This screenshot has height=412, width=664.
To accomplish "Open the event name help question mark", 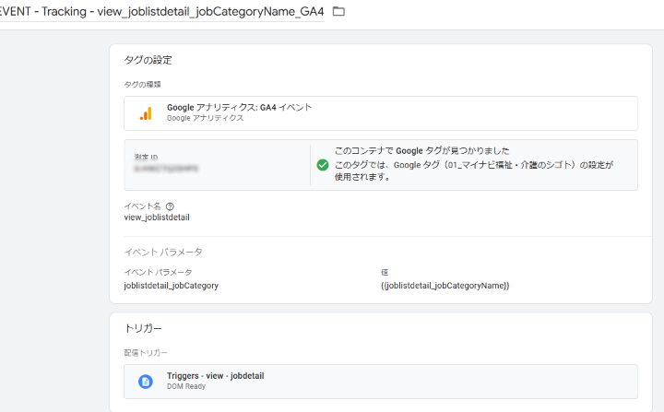I will [170, 206].
